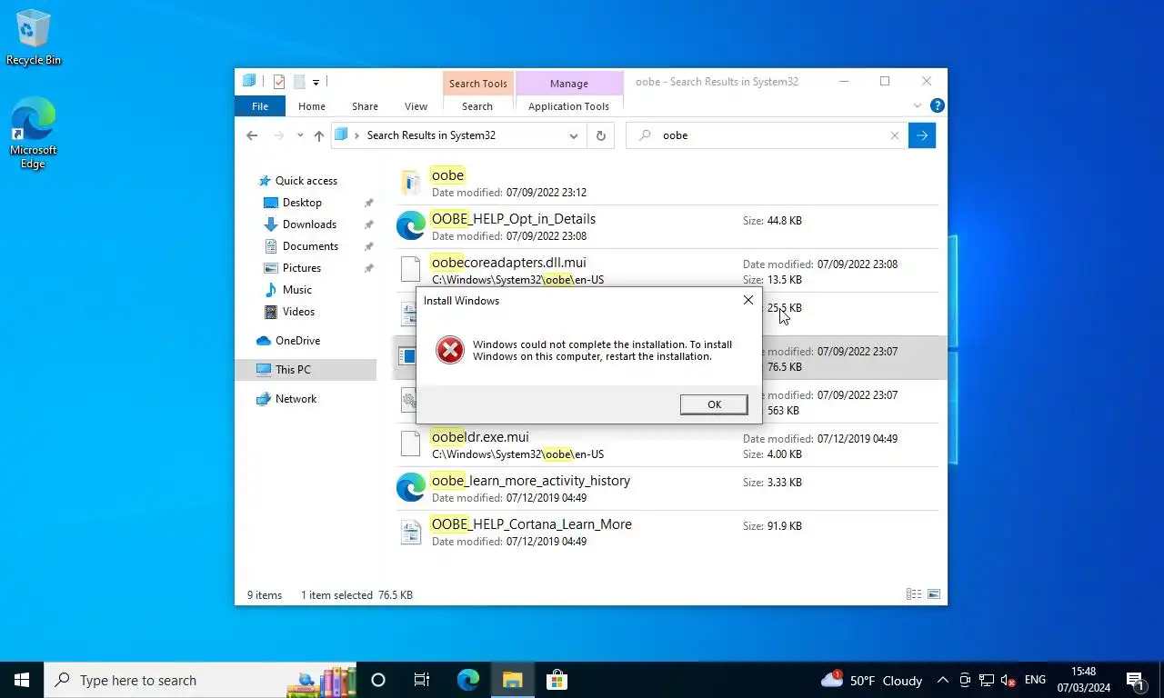Screen dimensions: 1164x698
Task: Expand the address bar history dropdown
Action: click(x=574, y=135)
